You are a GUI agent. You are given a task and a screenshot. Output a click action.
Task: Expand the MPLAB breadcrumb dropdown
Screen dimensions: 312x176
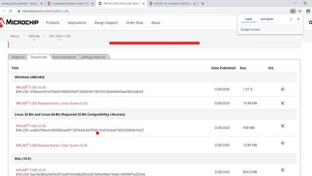(34, 40)
